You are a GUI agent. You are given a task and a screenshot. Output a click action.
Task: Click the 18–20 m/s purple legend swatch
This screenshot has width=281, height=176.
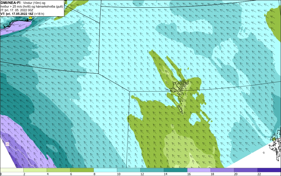click(222, 170)
